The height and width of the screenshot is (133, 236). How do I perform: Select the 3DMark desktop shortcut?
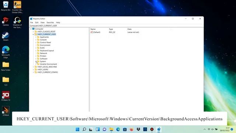(6, 111)
